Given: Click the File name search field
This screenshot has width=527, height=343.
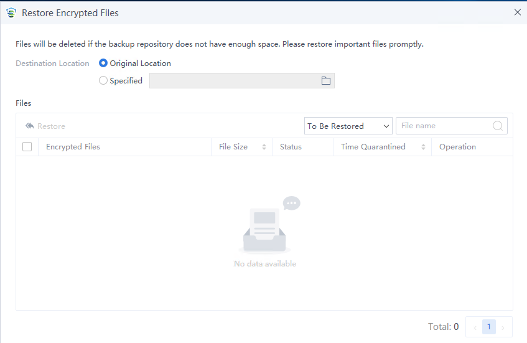Looking at the screenshot, I should [444, 126].
